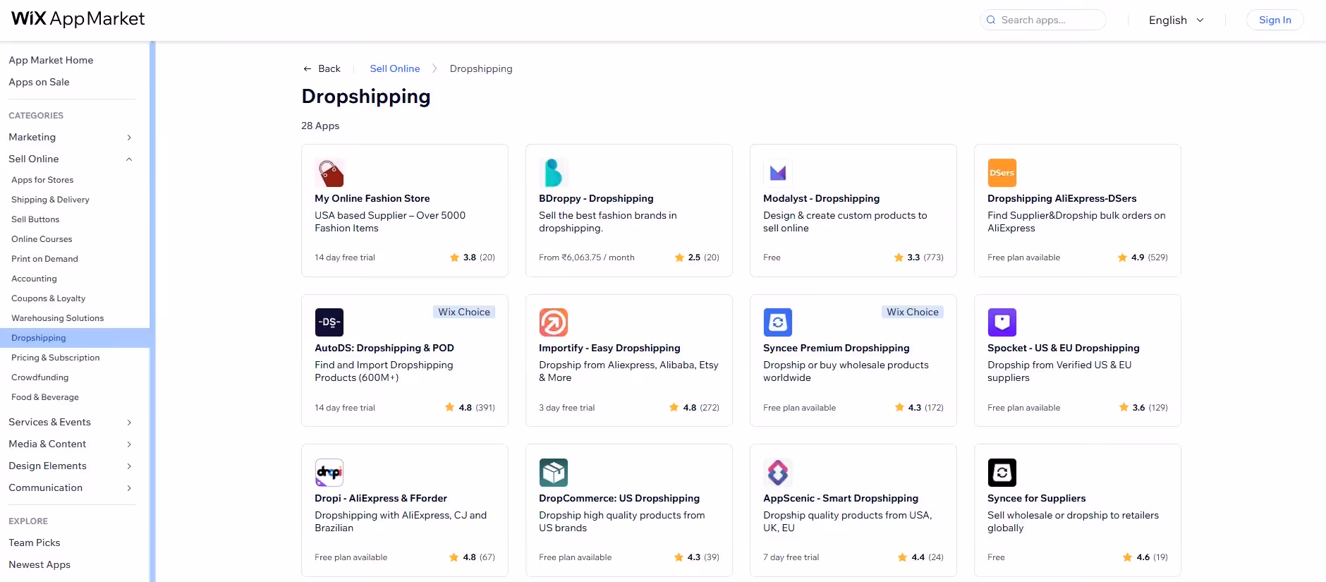Click Wix Choice badge on AutoDS card
The height and width of the screenshot is (582, 1326).
coord(463,312)
